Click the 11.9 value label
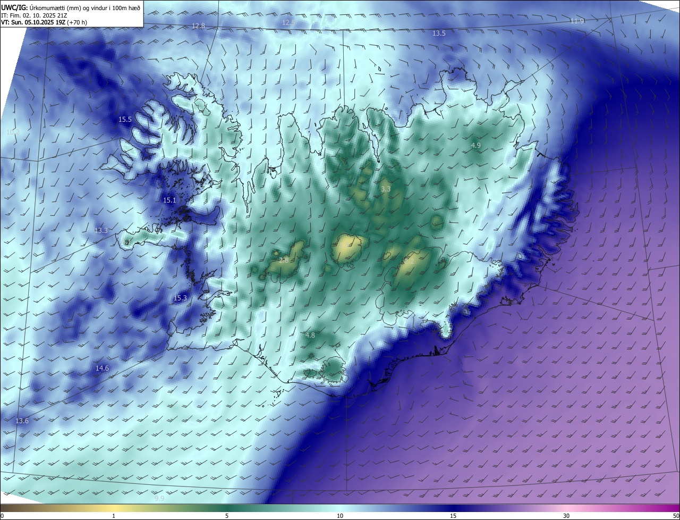This screenshot has height=520, width=680. 577,21
